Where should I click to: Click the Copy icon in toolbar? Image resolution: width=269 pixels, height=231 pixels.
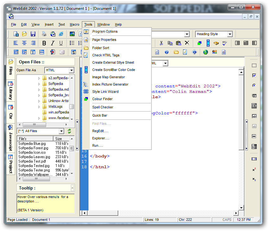(170, 43)
